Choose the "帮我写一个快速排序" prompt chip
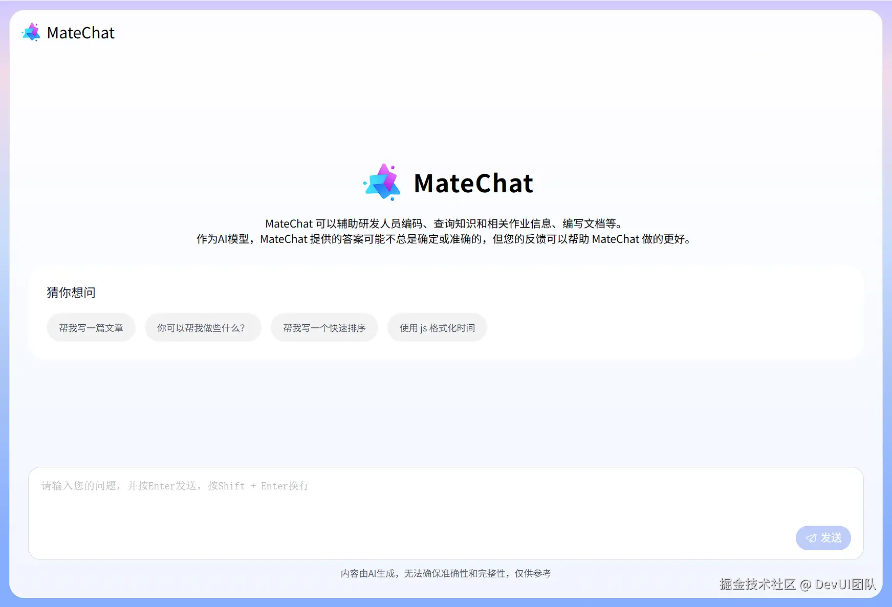 (x=324, y=328)
